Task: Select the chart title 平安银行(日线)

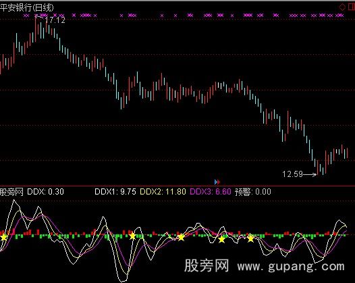Action: click(27, 7)
